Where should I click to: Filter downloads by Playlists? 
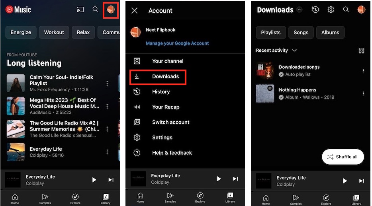[271, 33]
